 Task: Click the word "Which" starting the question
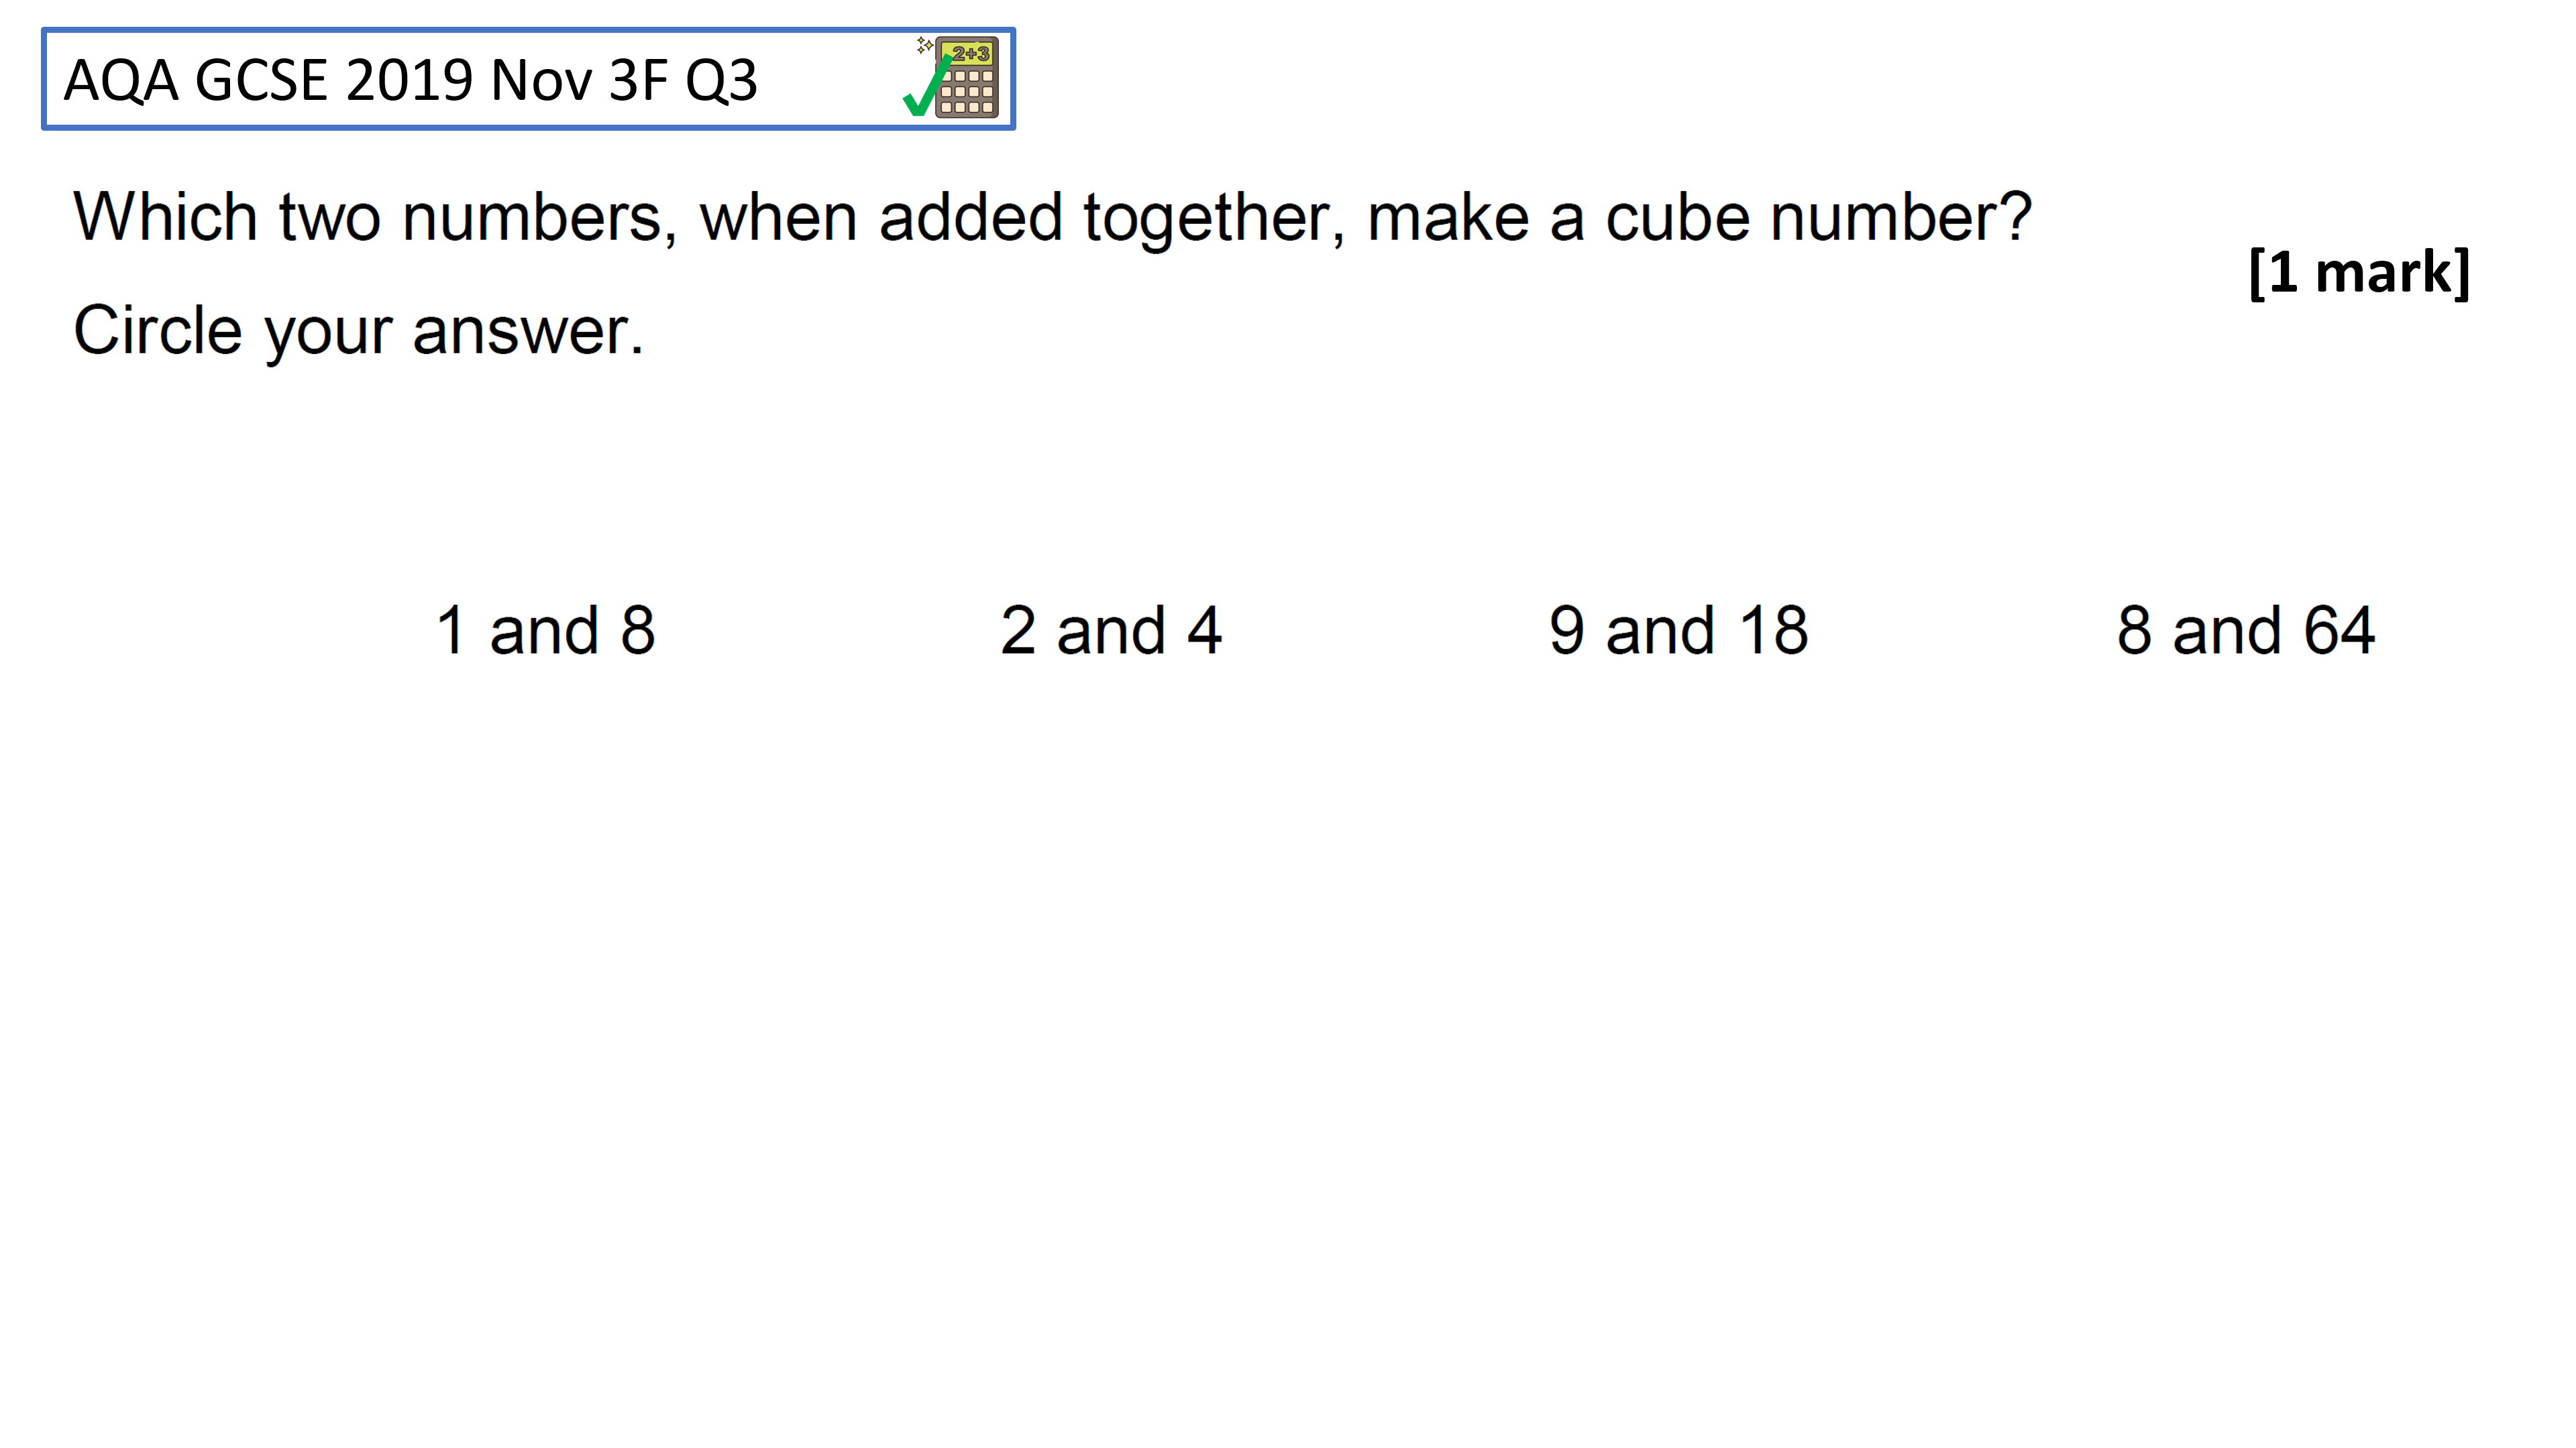point(166,217)
